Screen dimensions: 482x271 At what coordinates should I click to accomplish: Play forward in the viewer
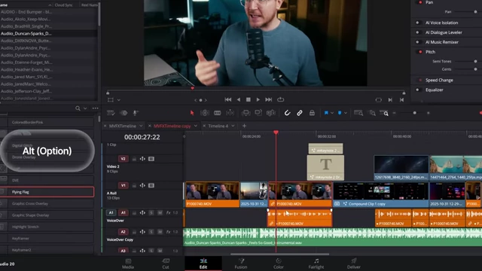point(258,99)
